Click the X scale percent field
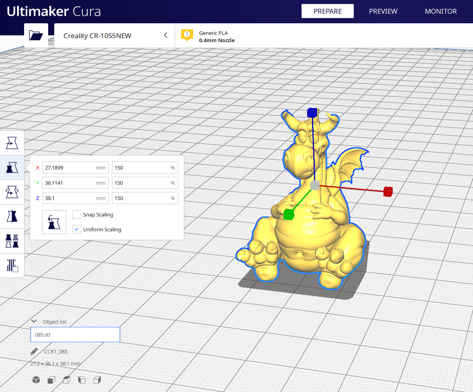 [x=145, y=167]
